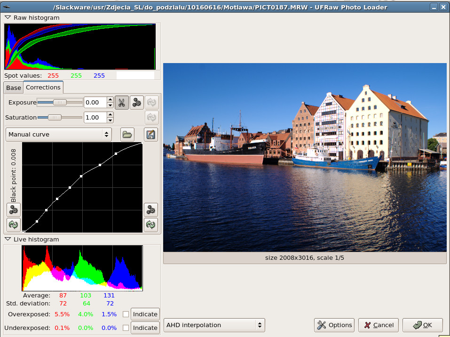Collapse the Live histogram section

8,239
